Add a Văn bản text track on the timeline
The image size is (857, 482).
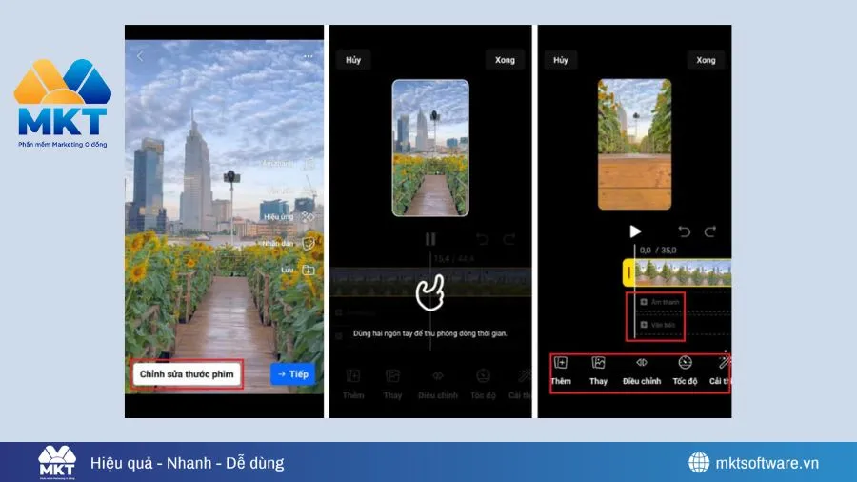point(658,325)
